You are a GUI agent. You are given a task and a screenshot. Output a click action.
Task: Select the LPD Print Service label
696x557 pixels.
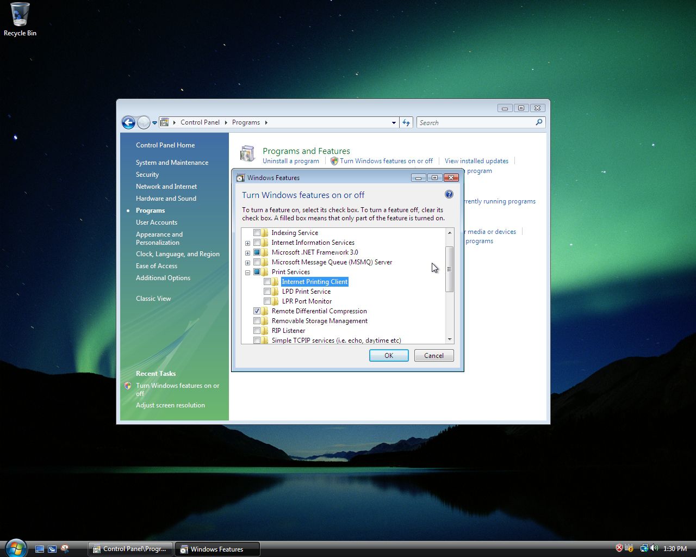tap(306, 292)
